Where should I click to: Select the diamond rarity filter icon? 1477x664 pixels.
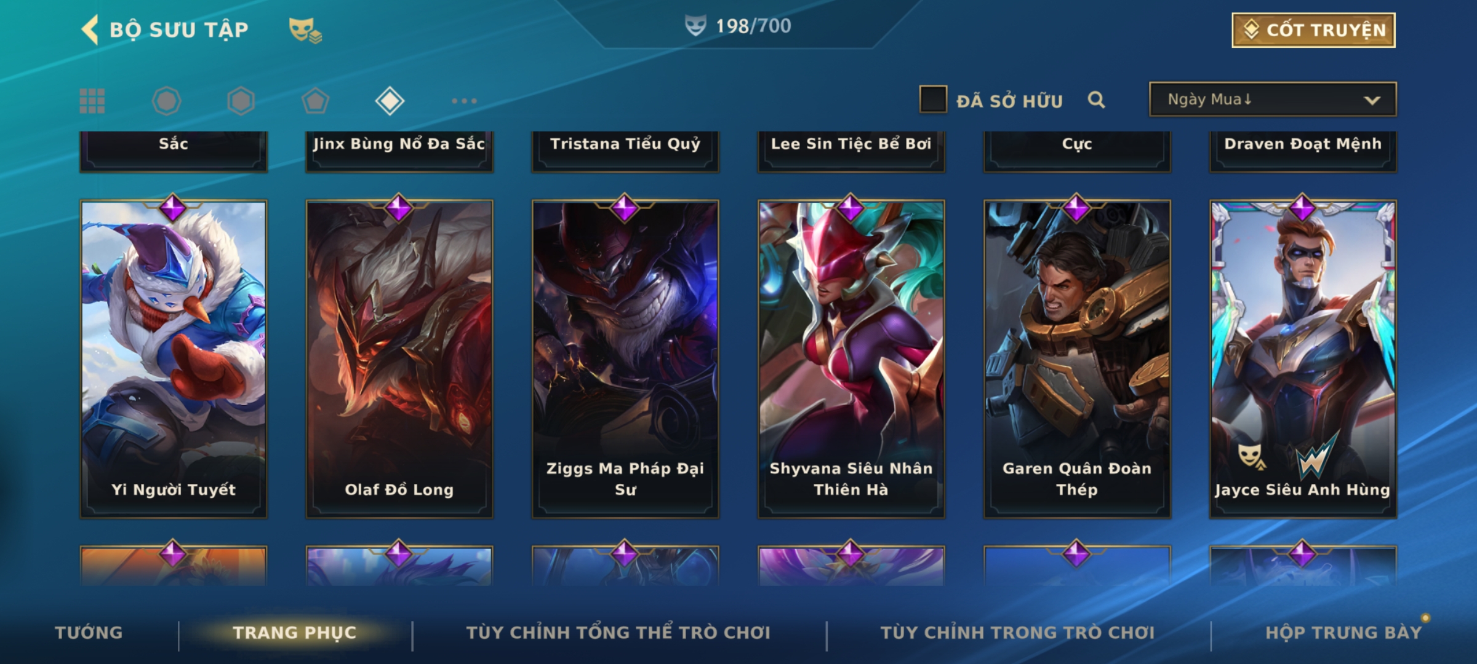tap(390, 101)
